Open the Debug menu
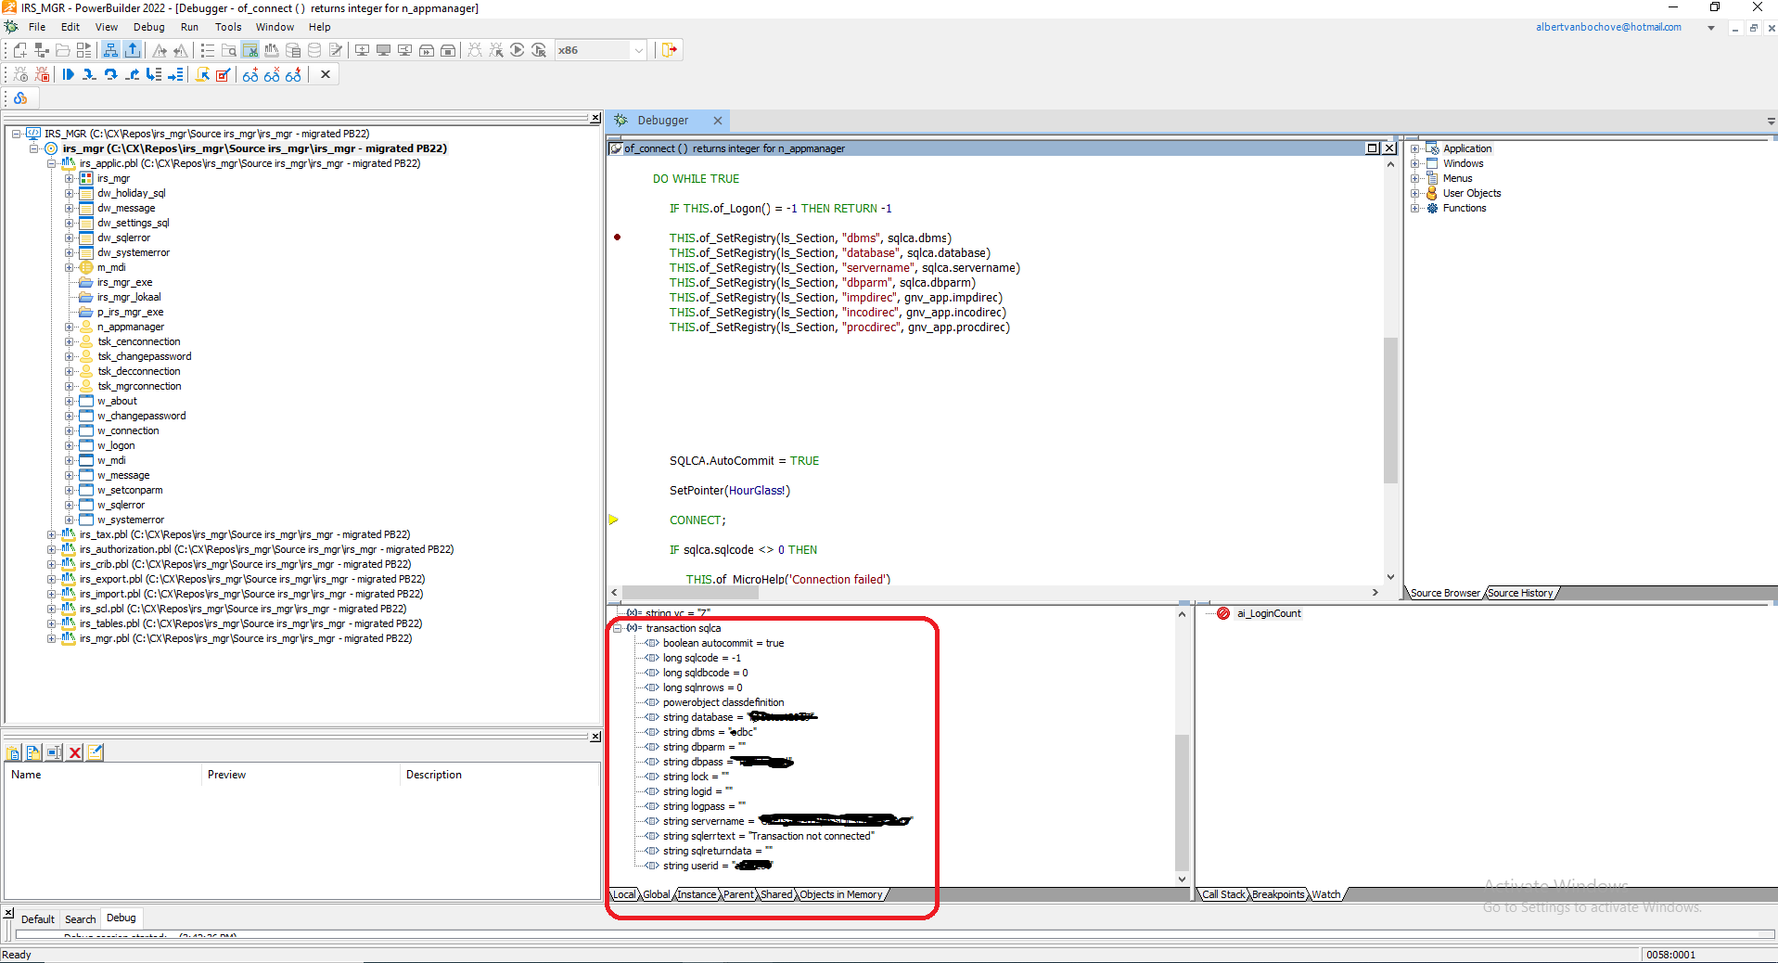Screen dimensions: 1778x963 pos(148,27)
